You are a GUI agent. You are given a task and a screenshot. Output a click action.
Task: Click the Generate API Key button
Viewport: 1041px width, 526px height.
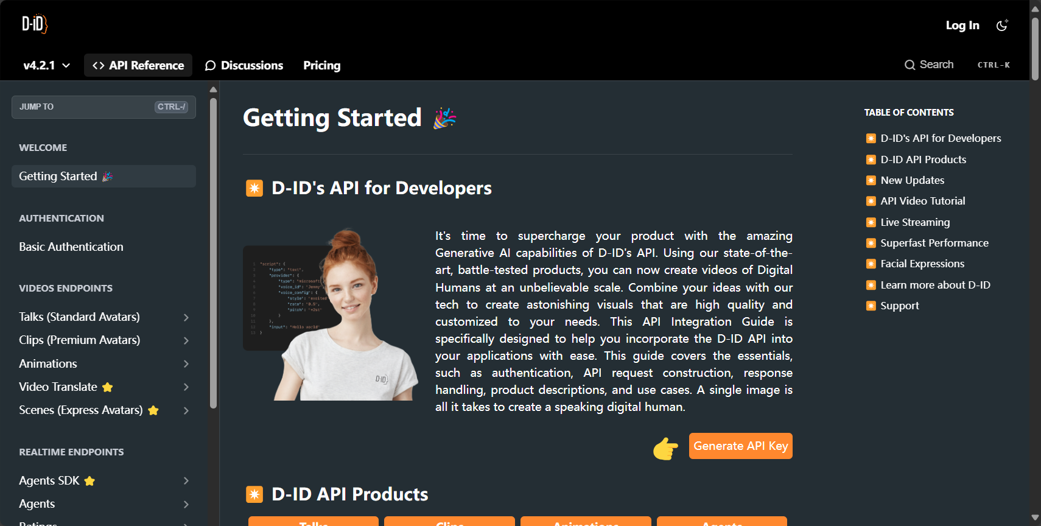tap(740, 446)
